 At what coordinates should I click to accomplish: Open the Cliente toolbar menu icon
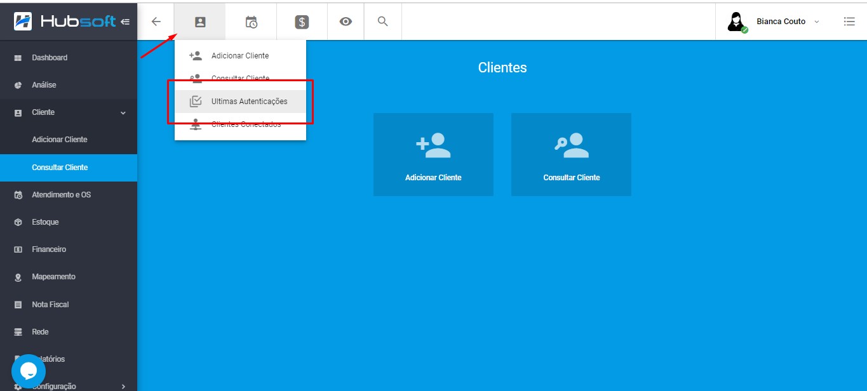click(x=200, y=22)
